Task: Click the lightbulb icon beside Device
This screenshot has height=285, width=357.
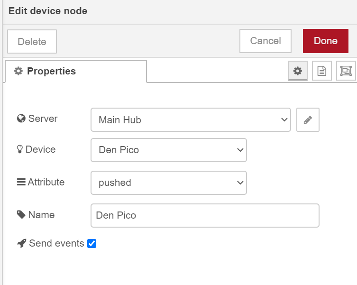Action: pyautogui.click(x=20, y=149)
